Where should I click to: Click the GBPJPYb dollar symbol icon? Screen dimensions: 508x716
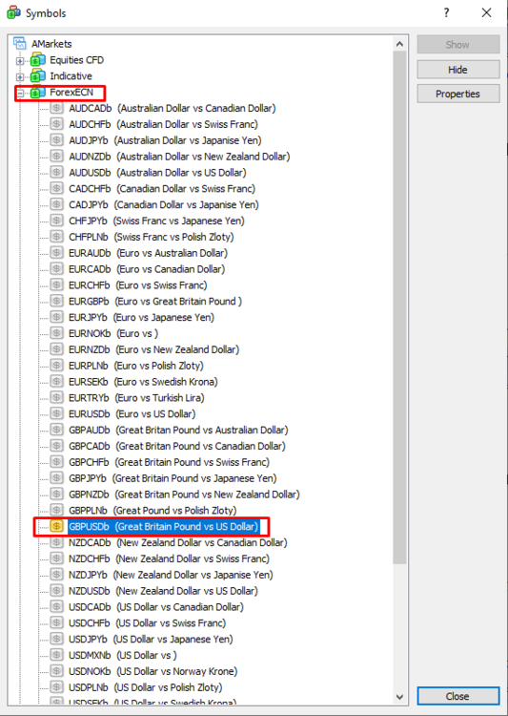click(x=56, y=478)
